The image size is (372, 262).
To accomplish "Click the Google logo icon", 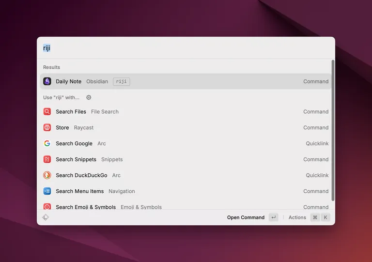I will 47,144.
